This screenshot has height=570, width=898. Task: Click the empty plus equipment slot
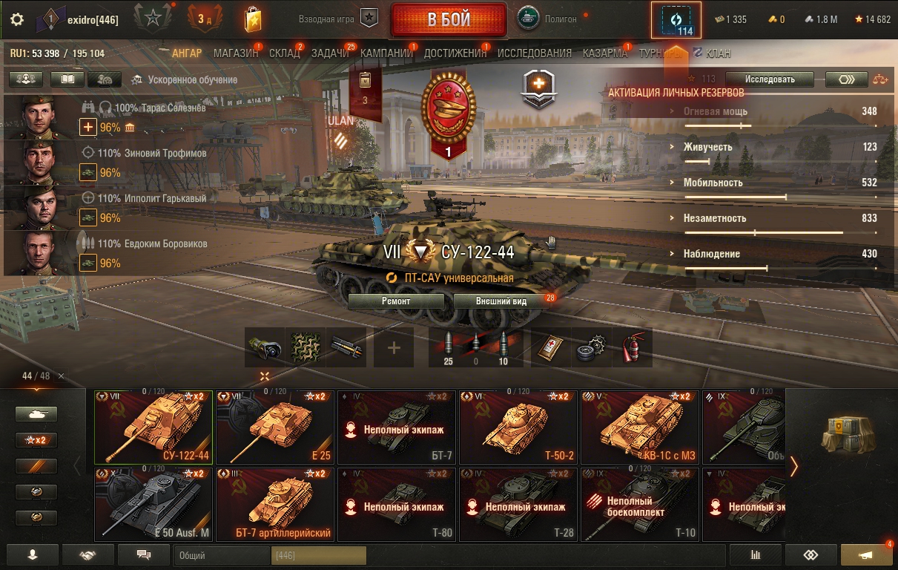394,347
